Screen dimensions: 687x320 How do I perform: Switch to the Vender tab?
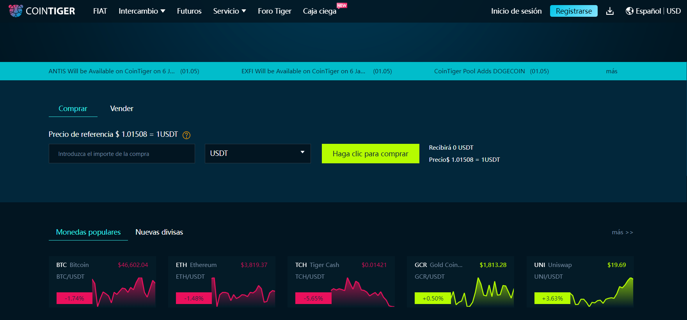[122, 108]
